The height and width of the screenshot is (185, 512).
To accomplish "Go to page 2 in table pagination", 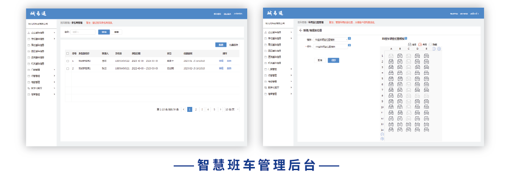I will (196, 109).
